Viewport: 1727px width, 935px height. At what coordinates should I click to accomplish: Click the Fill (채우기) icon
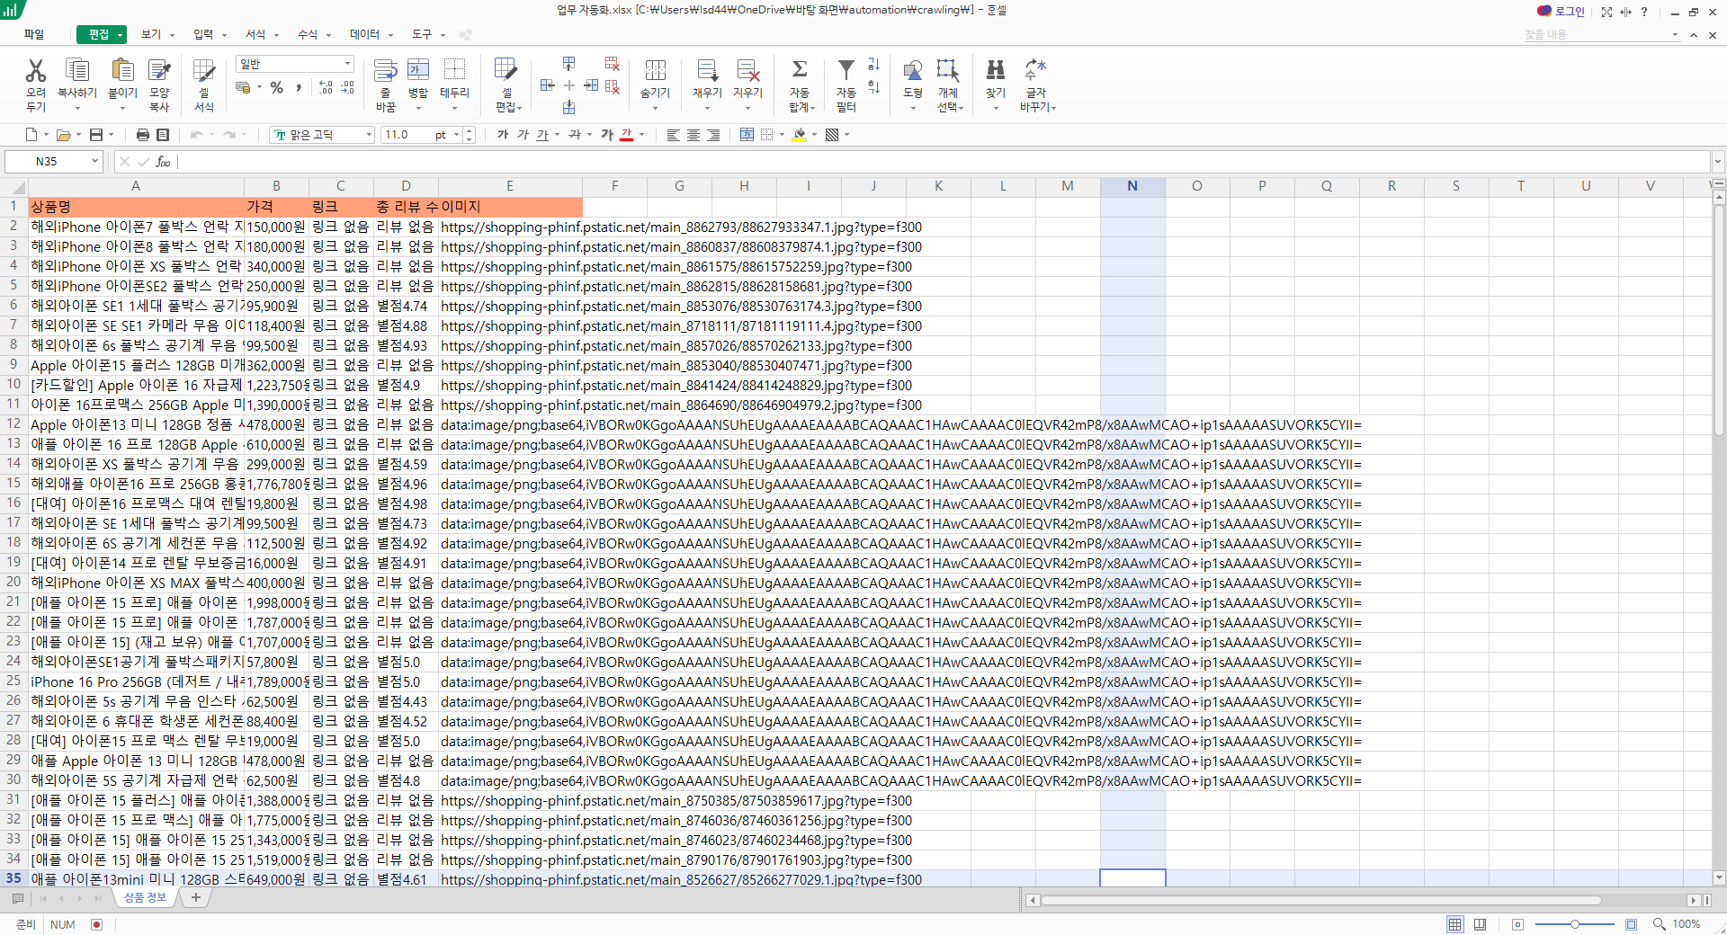click(x=707, y=71)
